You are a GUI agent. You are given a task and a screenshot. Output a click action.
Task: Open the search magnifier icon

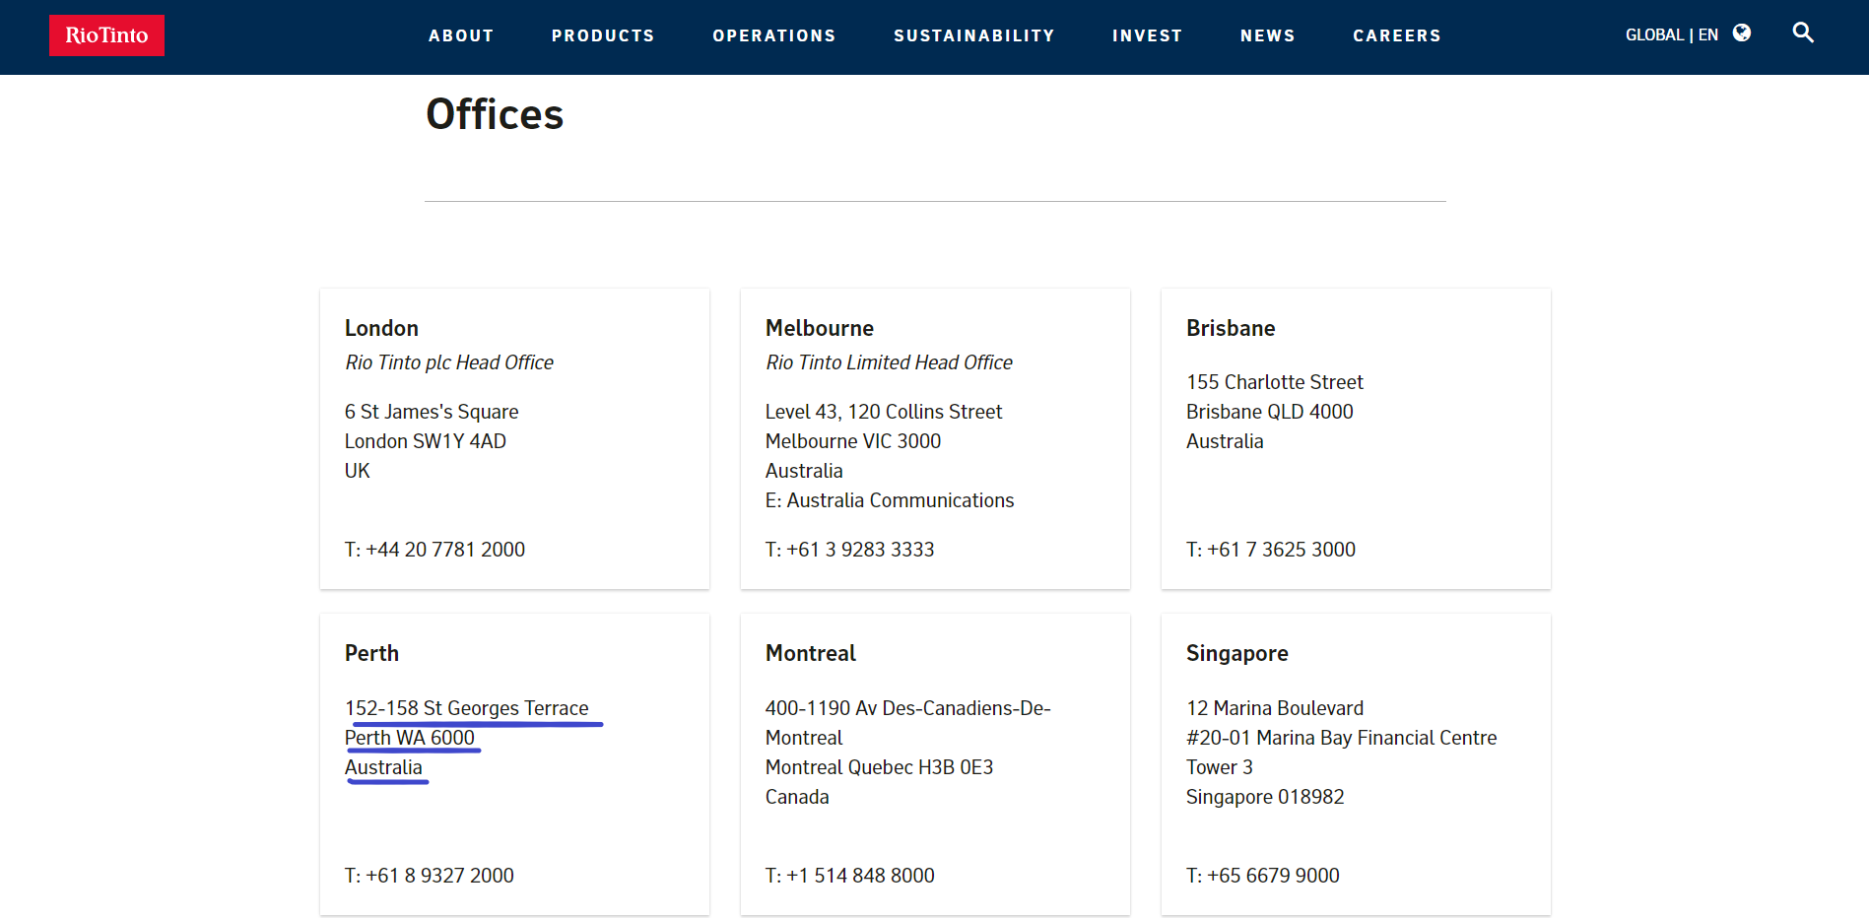click(1802, 33)
